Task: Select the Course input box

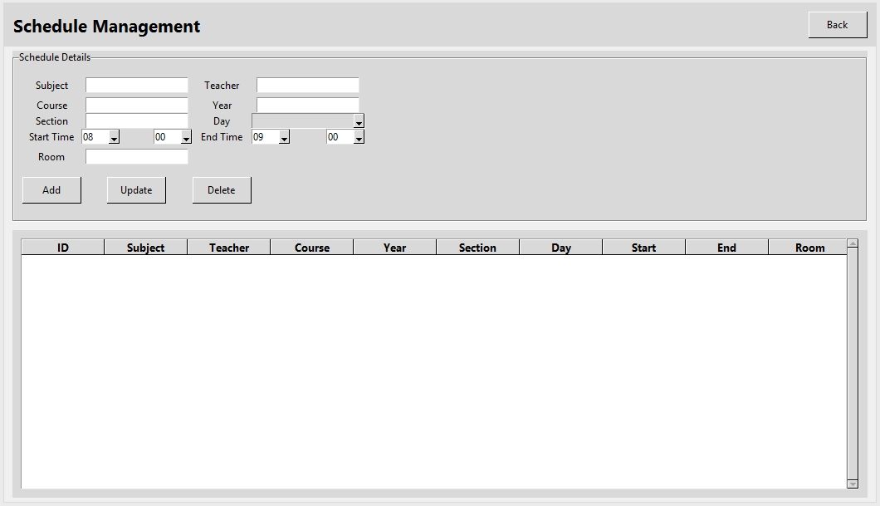Action: tap(137, 106)
